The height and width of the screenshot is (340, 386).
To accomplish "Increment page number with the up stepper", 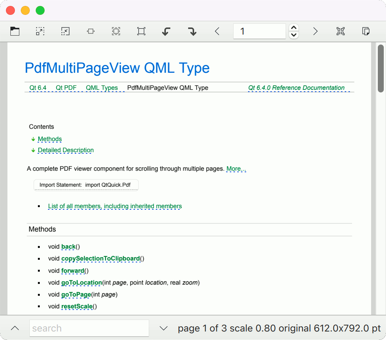I will 294,28.
